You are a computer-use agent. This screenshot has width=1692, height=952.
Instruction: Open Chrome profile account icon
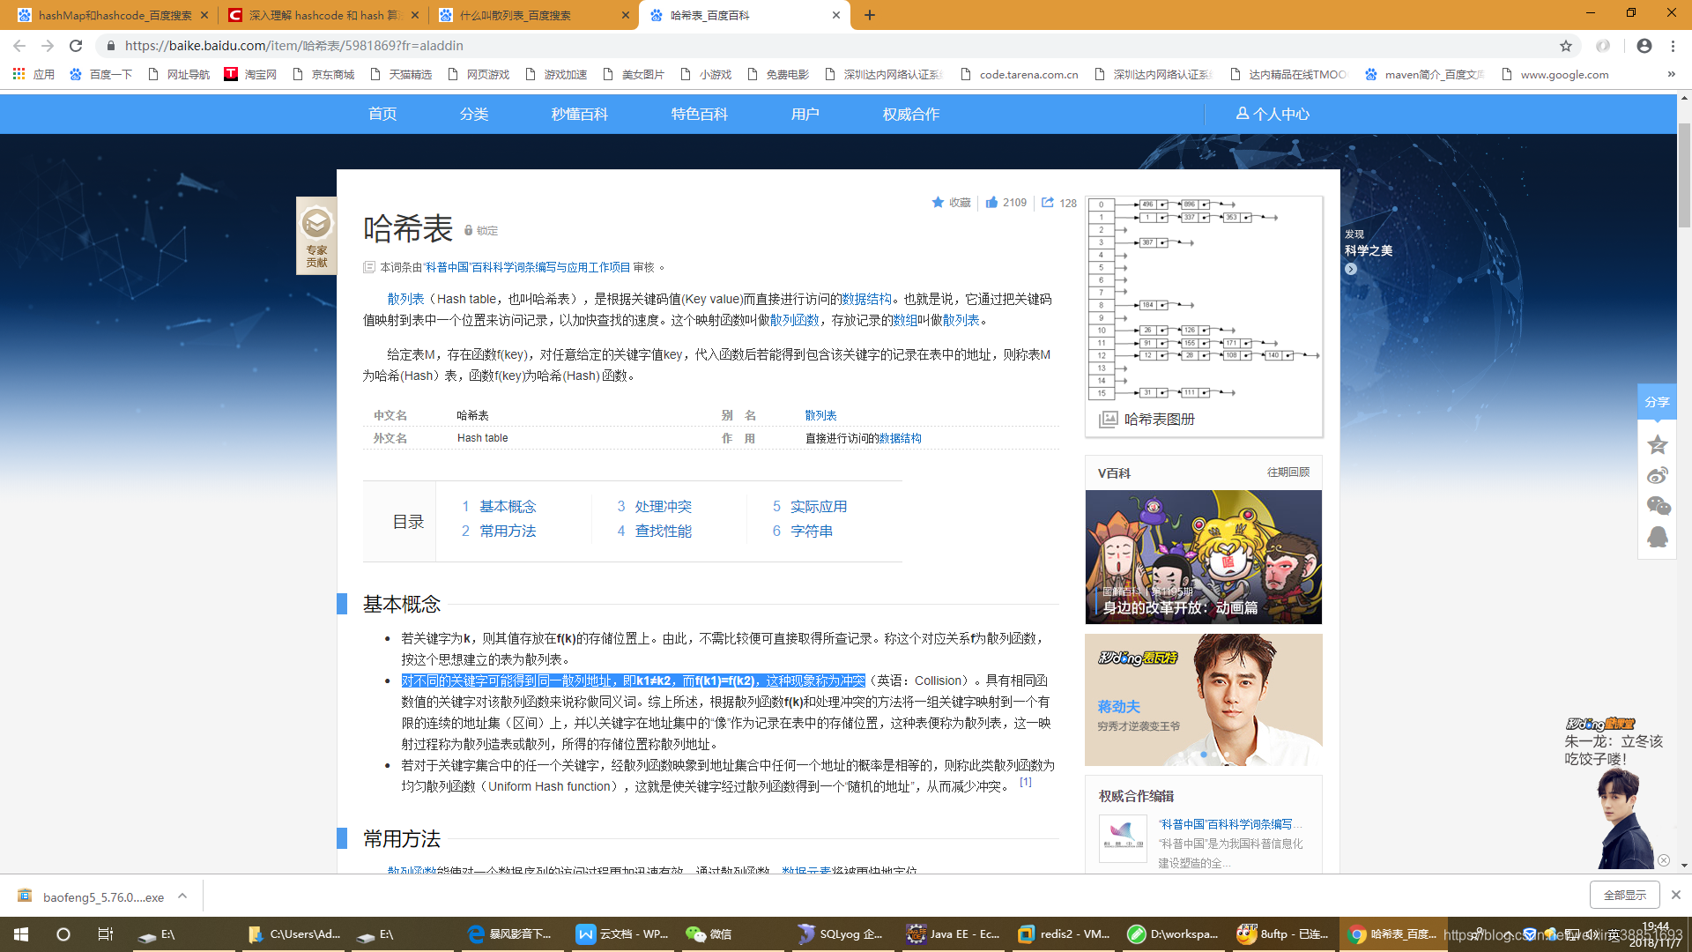[1644, 46]
